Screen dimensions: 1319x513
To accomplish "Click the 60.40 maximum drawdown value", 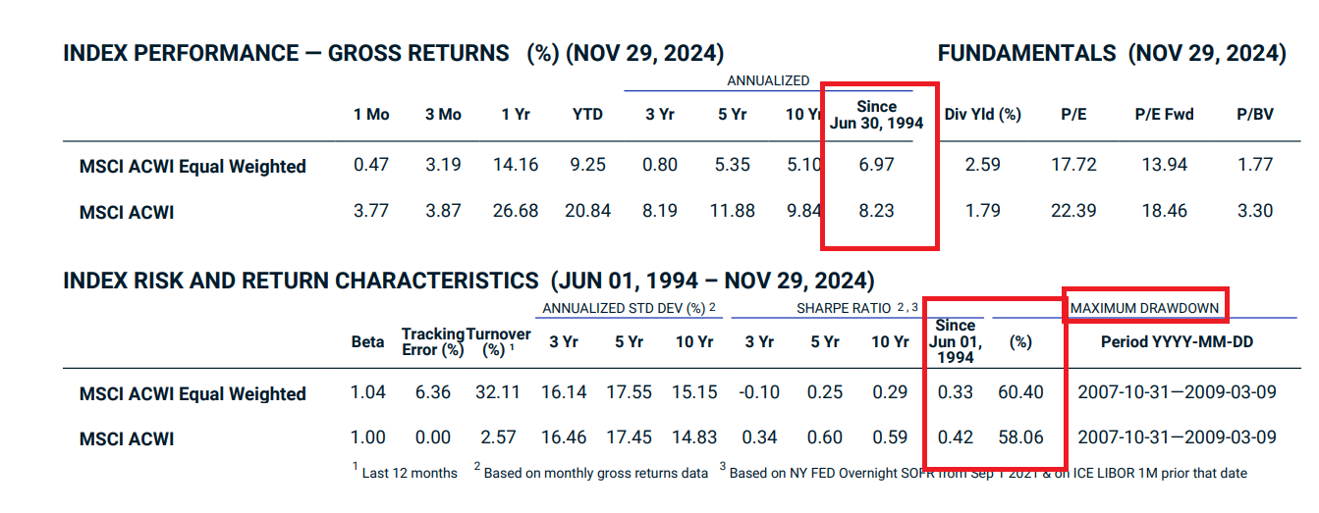I will (x=1019, y=392).
